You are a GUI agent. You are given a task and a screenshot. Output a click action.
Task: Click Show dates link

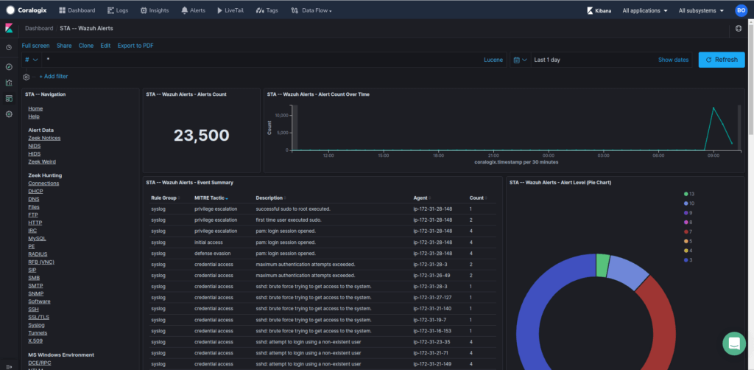673,60
